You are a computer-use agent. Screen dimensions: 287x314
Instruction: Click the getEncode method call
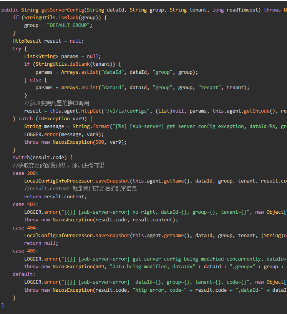pos(257,111)
